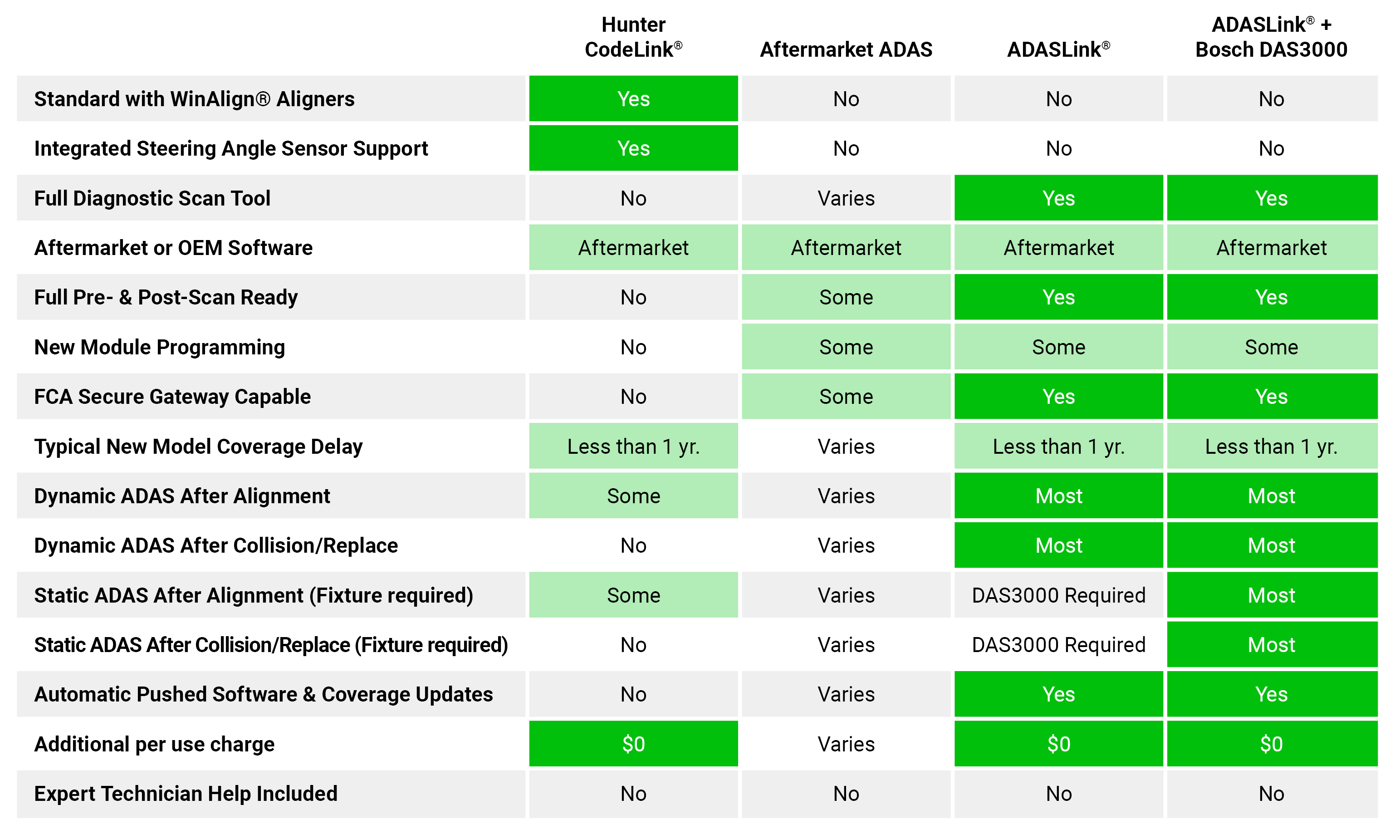Click the 'Aftermarket or OEM Software' label
Image resolution: width=1395 pixels, height=834 pixels.
(x=173, y=248)
